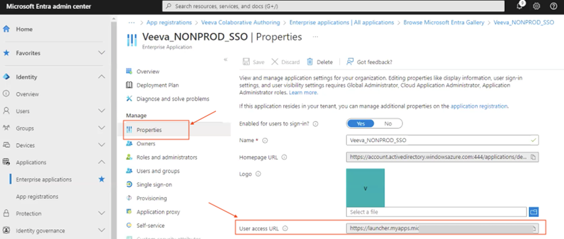Go to Enterprise applications All applications breadcrumb
The image size is (564, 239).
click(x=342, y=22)
